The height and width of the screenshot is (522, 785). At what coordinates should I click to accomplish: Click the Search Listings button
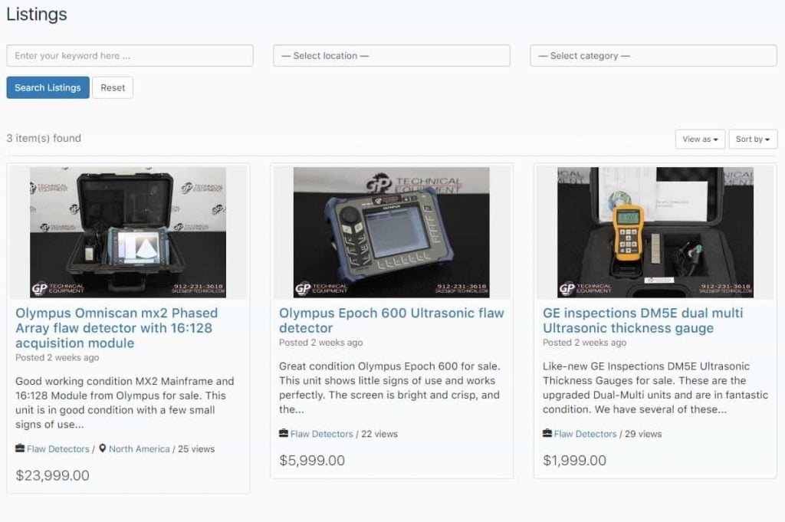(x=48, y=87)
